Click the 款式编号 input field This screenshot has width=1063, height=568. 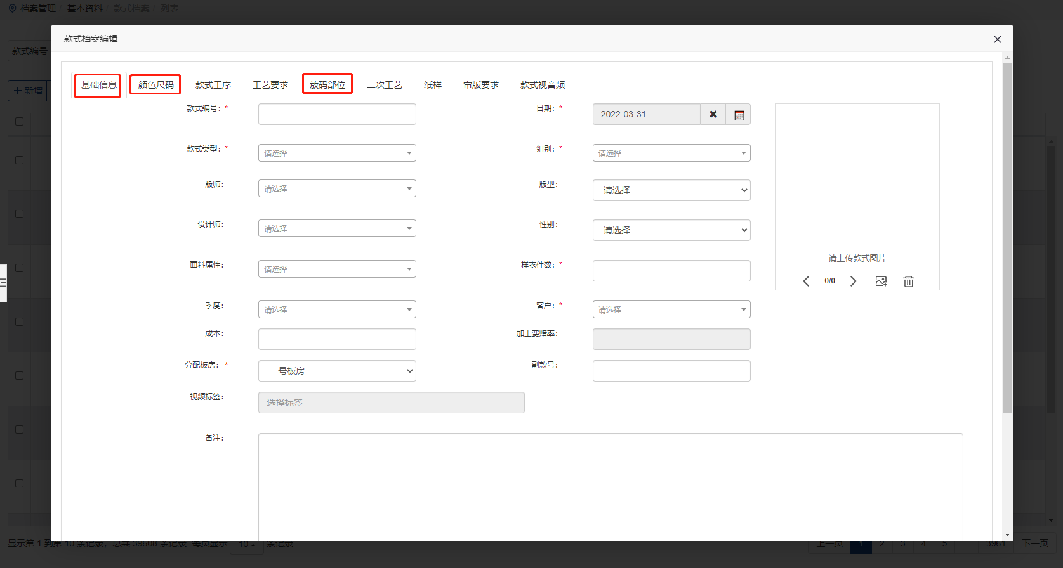tap(337, 114)
